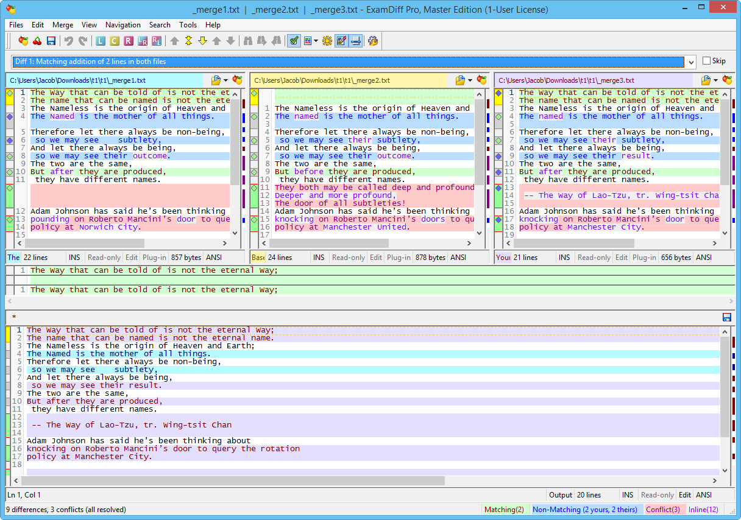Click the save icon above output pane
This screenshot has width=741, height=520.
pos(726,317)
